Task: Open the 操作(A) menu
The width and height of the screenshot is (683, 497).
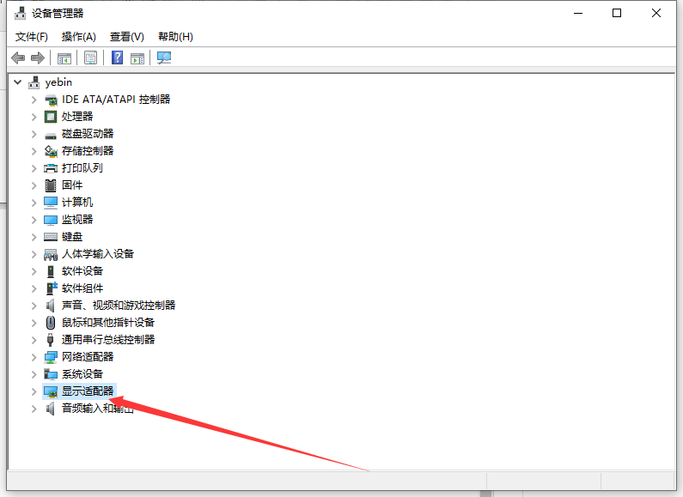Action: pyautogui.click(x=79, y=37)
